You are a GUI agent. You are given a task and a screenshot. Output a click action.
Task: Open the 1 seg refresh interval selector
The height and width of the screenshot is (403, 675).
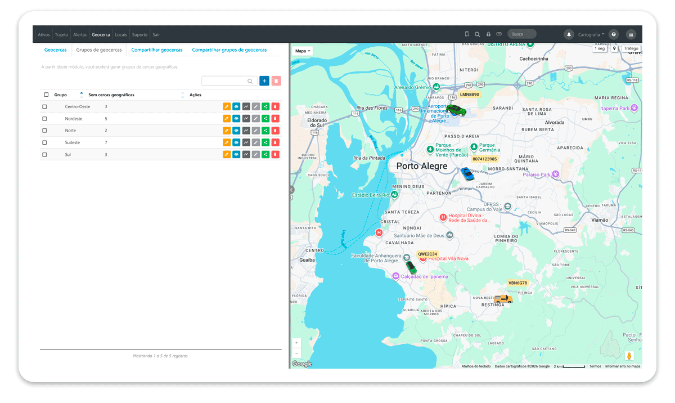600,48
